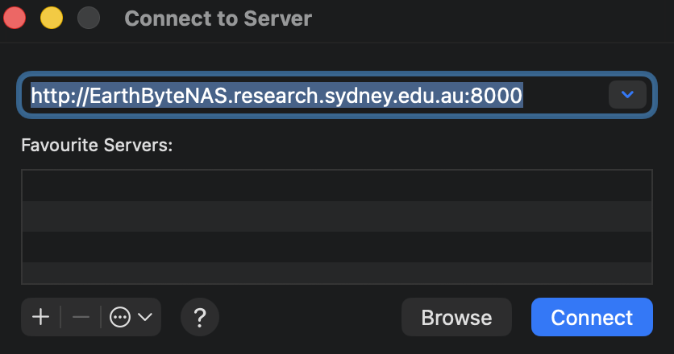The image size is (674, 354).
Task: Click on the 8000 port in address
Action: pyautogui.click(x=501, y=96)
